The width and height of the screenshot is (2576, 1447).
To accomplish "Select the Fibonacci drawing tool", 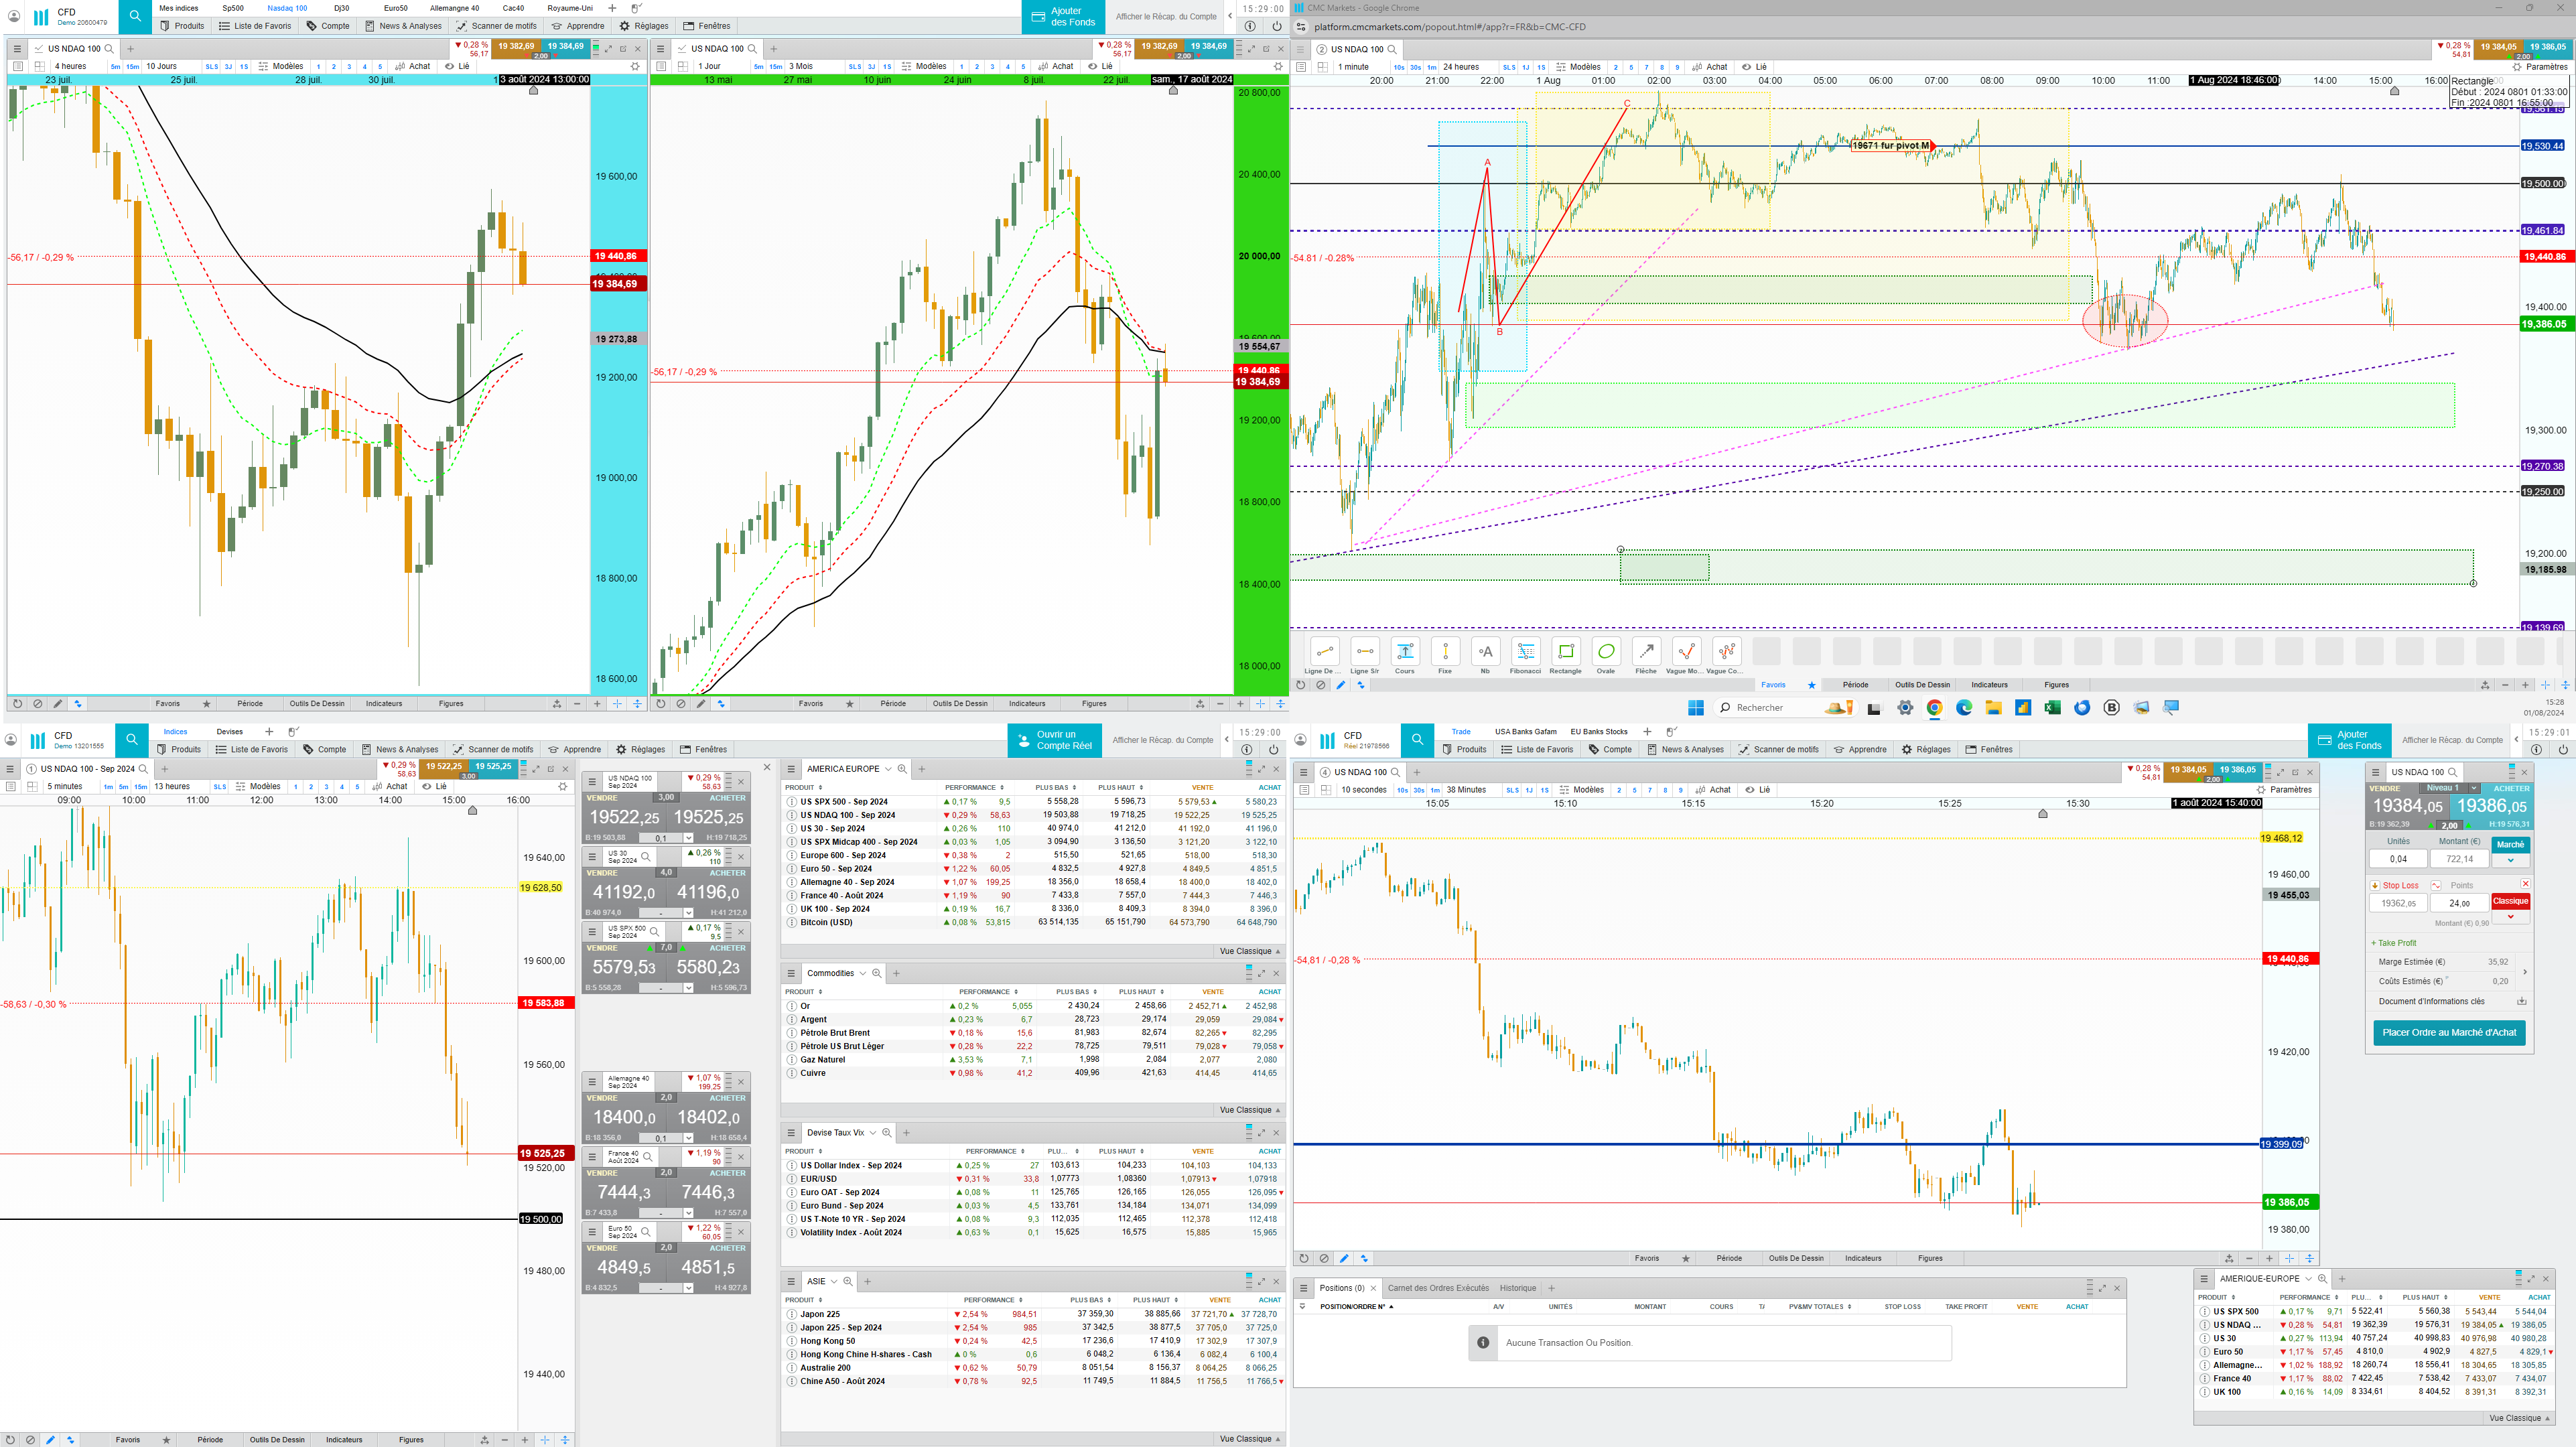I will [x=1525, y=652].
